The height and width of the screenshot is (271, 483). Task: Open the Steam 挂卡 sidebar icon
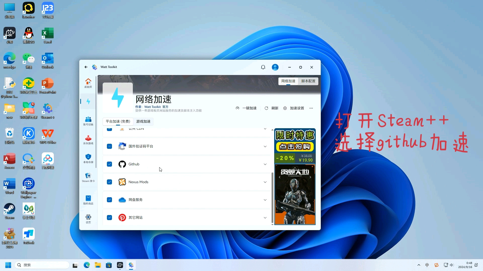pos(88,177)
